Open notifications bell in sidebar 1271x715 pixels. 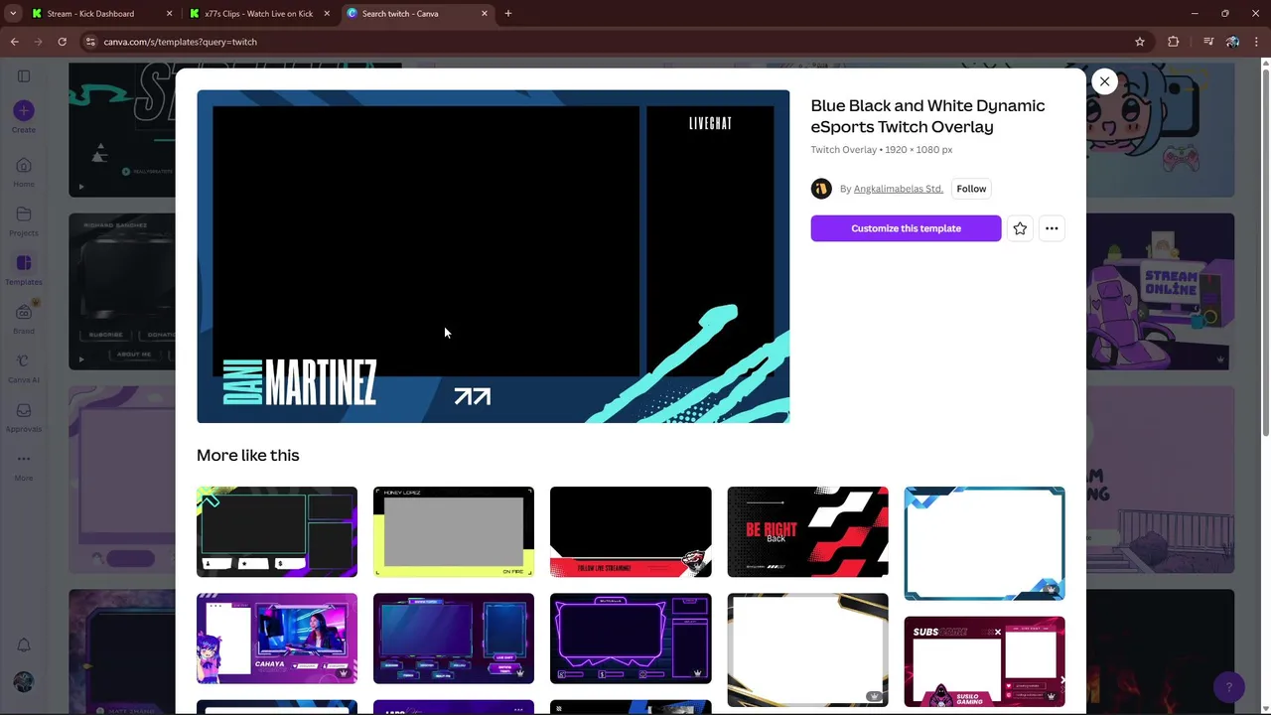coord(24,644)
